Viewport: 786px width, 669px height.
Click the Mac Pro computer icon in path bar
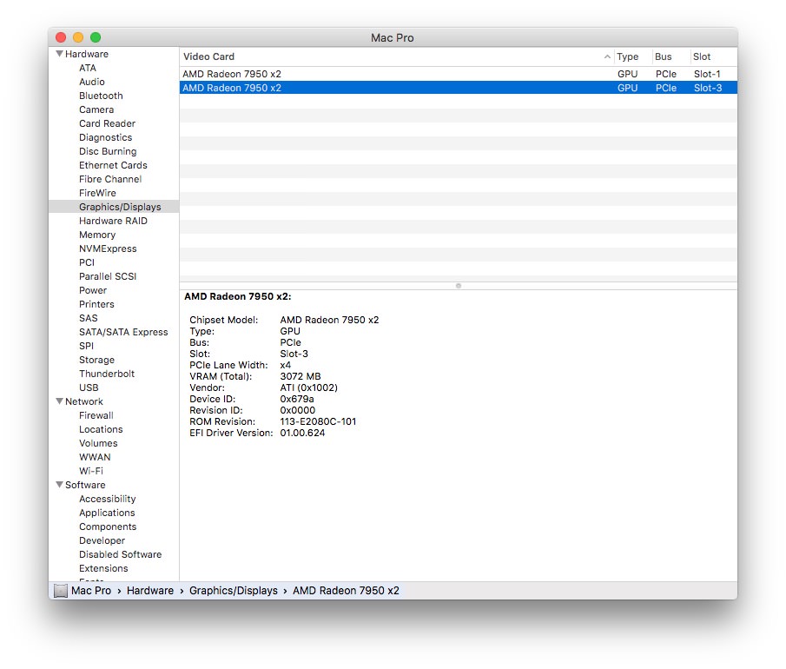tap(61, 591)
